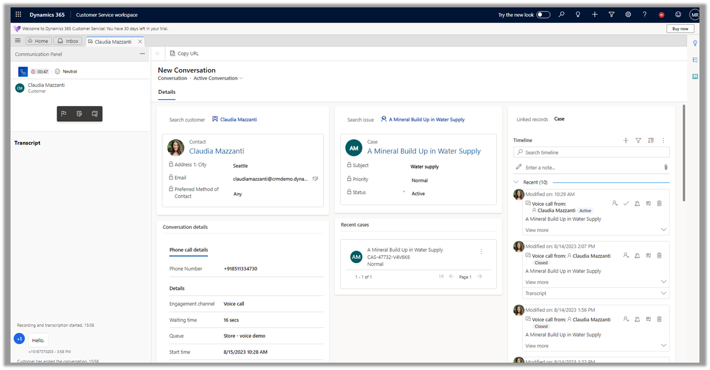Select the Home tab
The image size is (710, 370).
point(38,41)
